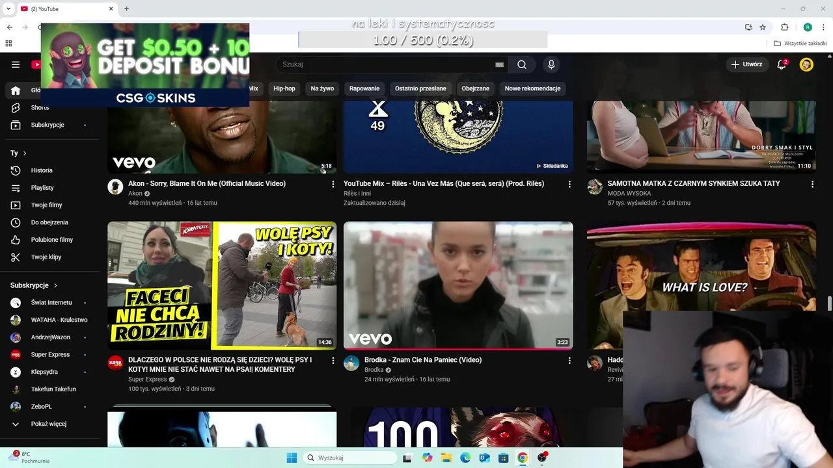
Task: Open the tab search dropdown arrow
Action: pyautogui.click(x=8, y=8)
